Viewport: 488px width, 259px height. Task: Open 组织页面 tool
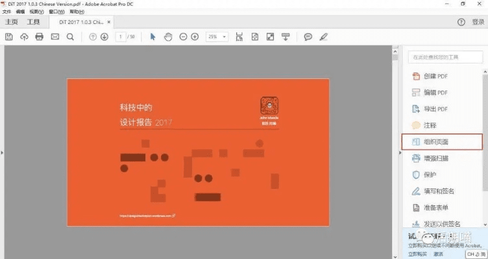tap(442, 142)
